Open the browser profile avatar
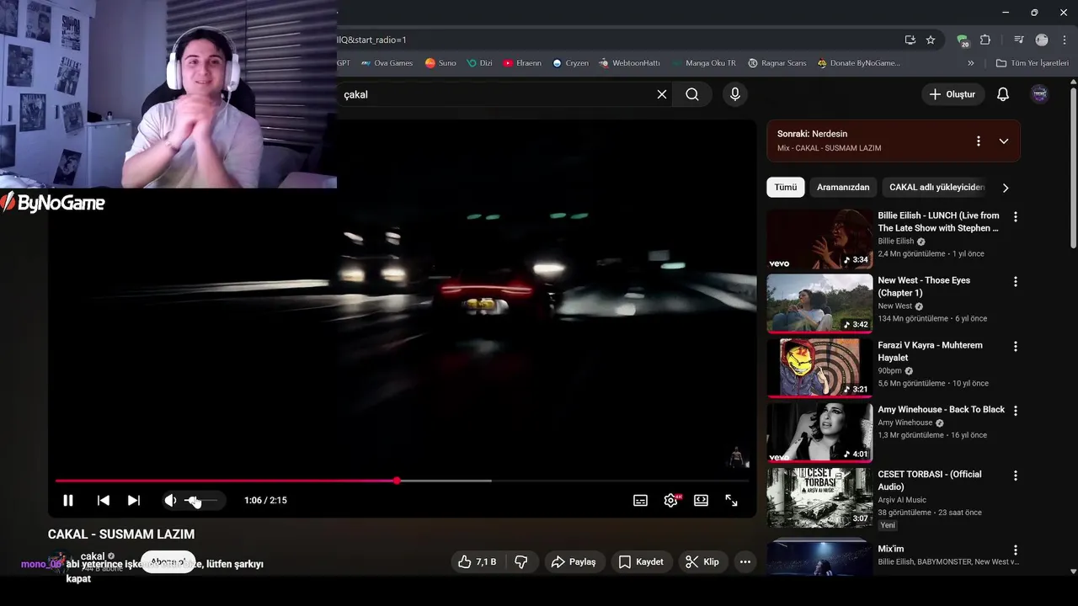Screen dimensions: 1078x606 point(1042,40)
